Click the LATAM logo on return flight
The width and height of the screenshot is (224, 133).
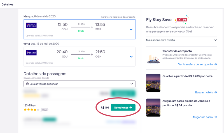tap(31, 53)
